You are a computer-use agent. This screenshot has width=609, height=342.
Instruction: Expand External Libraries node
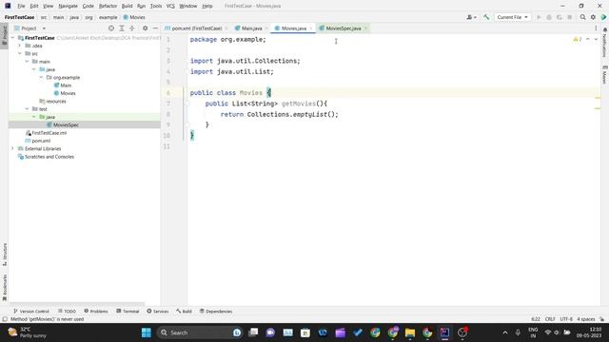12,148
